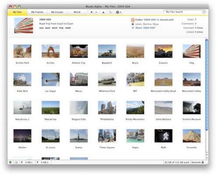Click the Share '2004 USA' link
The height and width of the screenshot is (175, 216).
pyautogui.click(x=145, y=28)
